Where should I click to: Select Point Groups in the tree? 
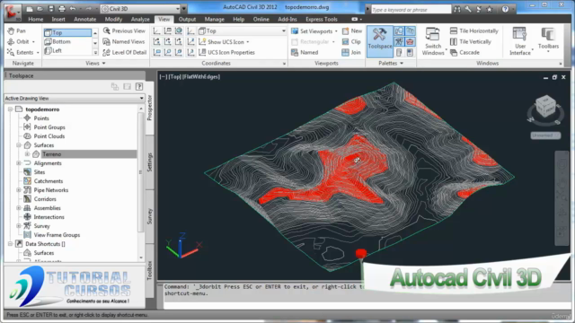pyautogui.click(x=49, y=127)
